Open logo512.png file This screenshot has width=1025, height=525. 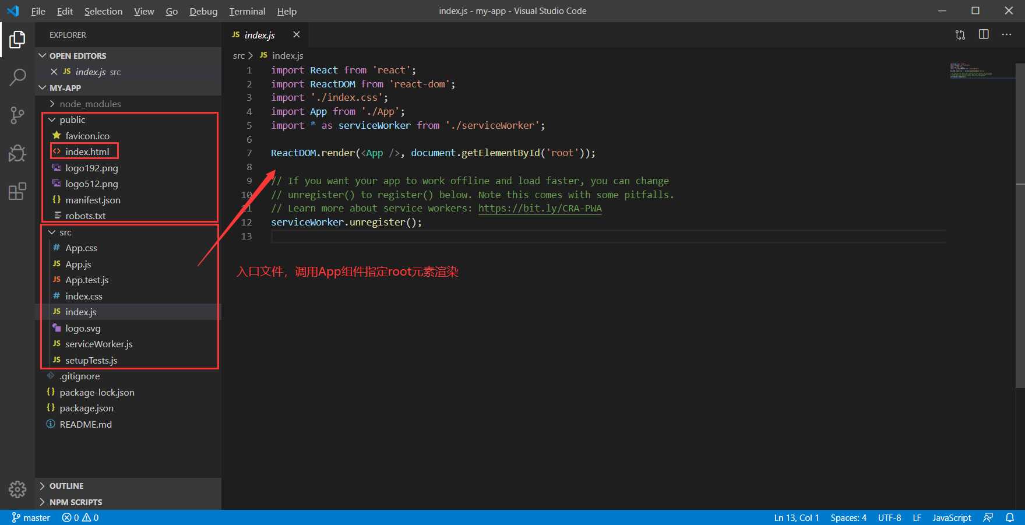(x=128, y=184)
